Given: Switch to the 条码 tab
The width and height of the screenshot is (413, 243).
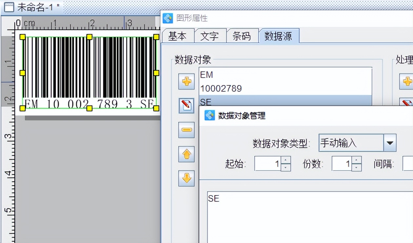Looking at the screenshot, I should pyautogui.click(x=243, y=36).
